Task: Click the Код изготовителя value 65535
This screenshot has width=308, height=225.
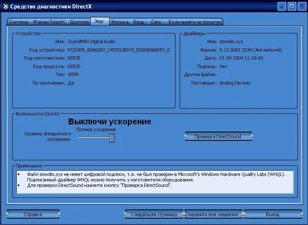Action: click(x=74, y=58)
